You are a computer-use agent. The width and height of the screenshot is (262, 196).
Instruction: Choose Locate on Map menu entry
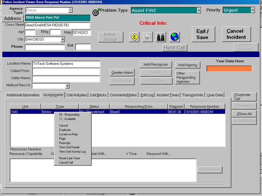(x=73, y=134)
